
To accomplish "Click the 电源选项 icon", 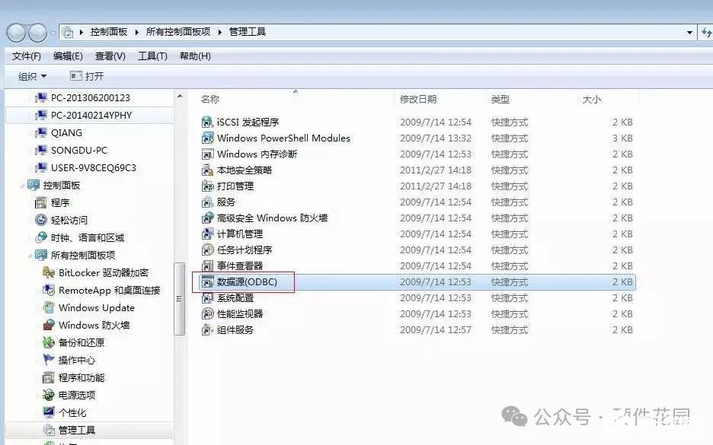I will (49, 395).
